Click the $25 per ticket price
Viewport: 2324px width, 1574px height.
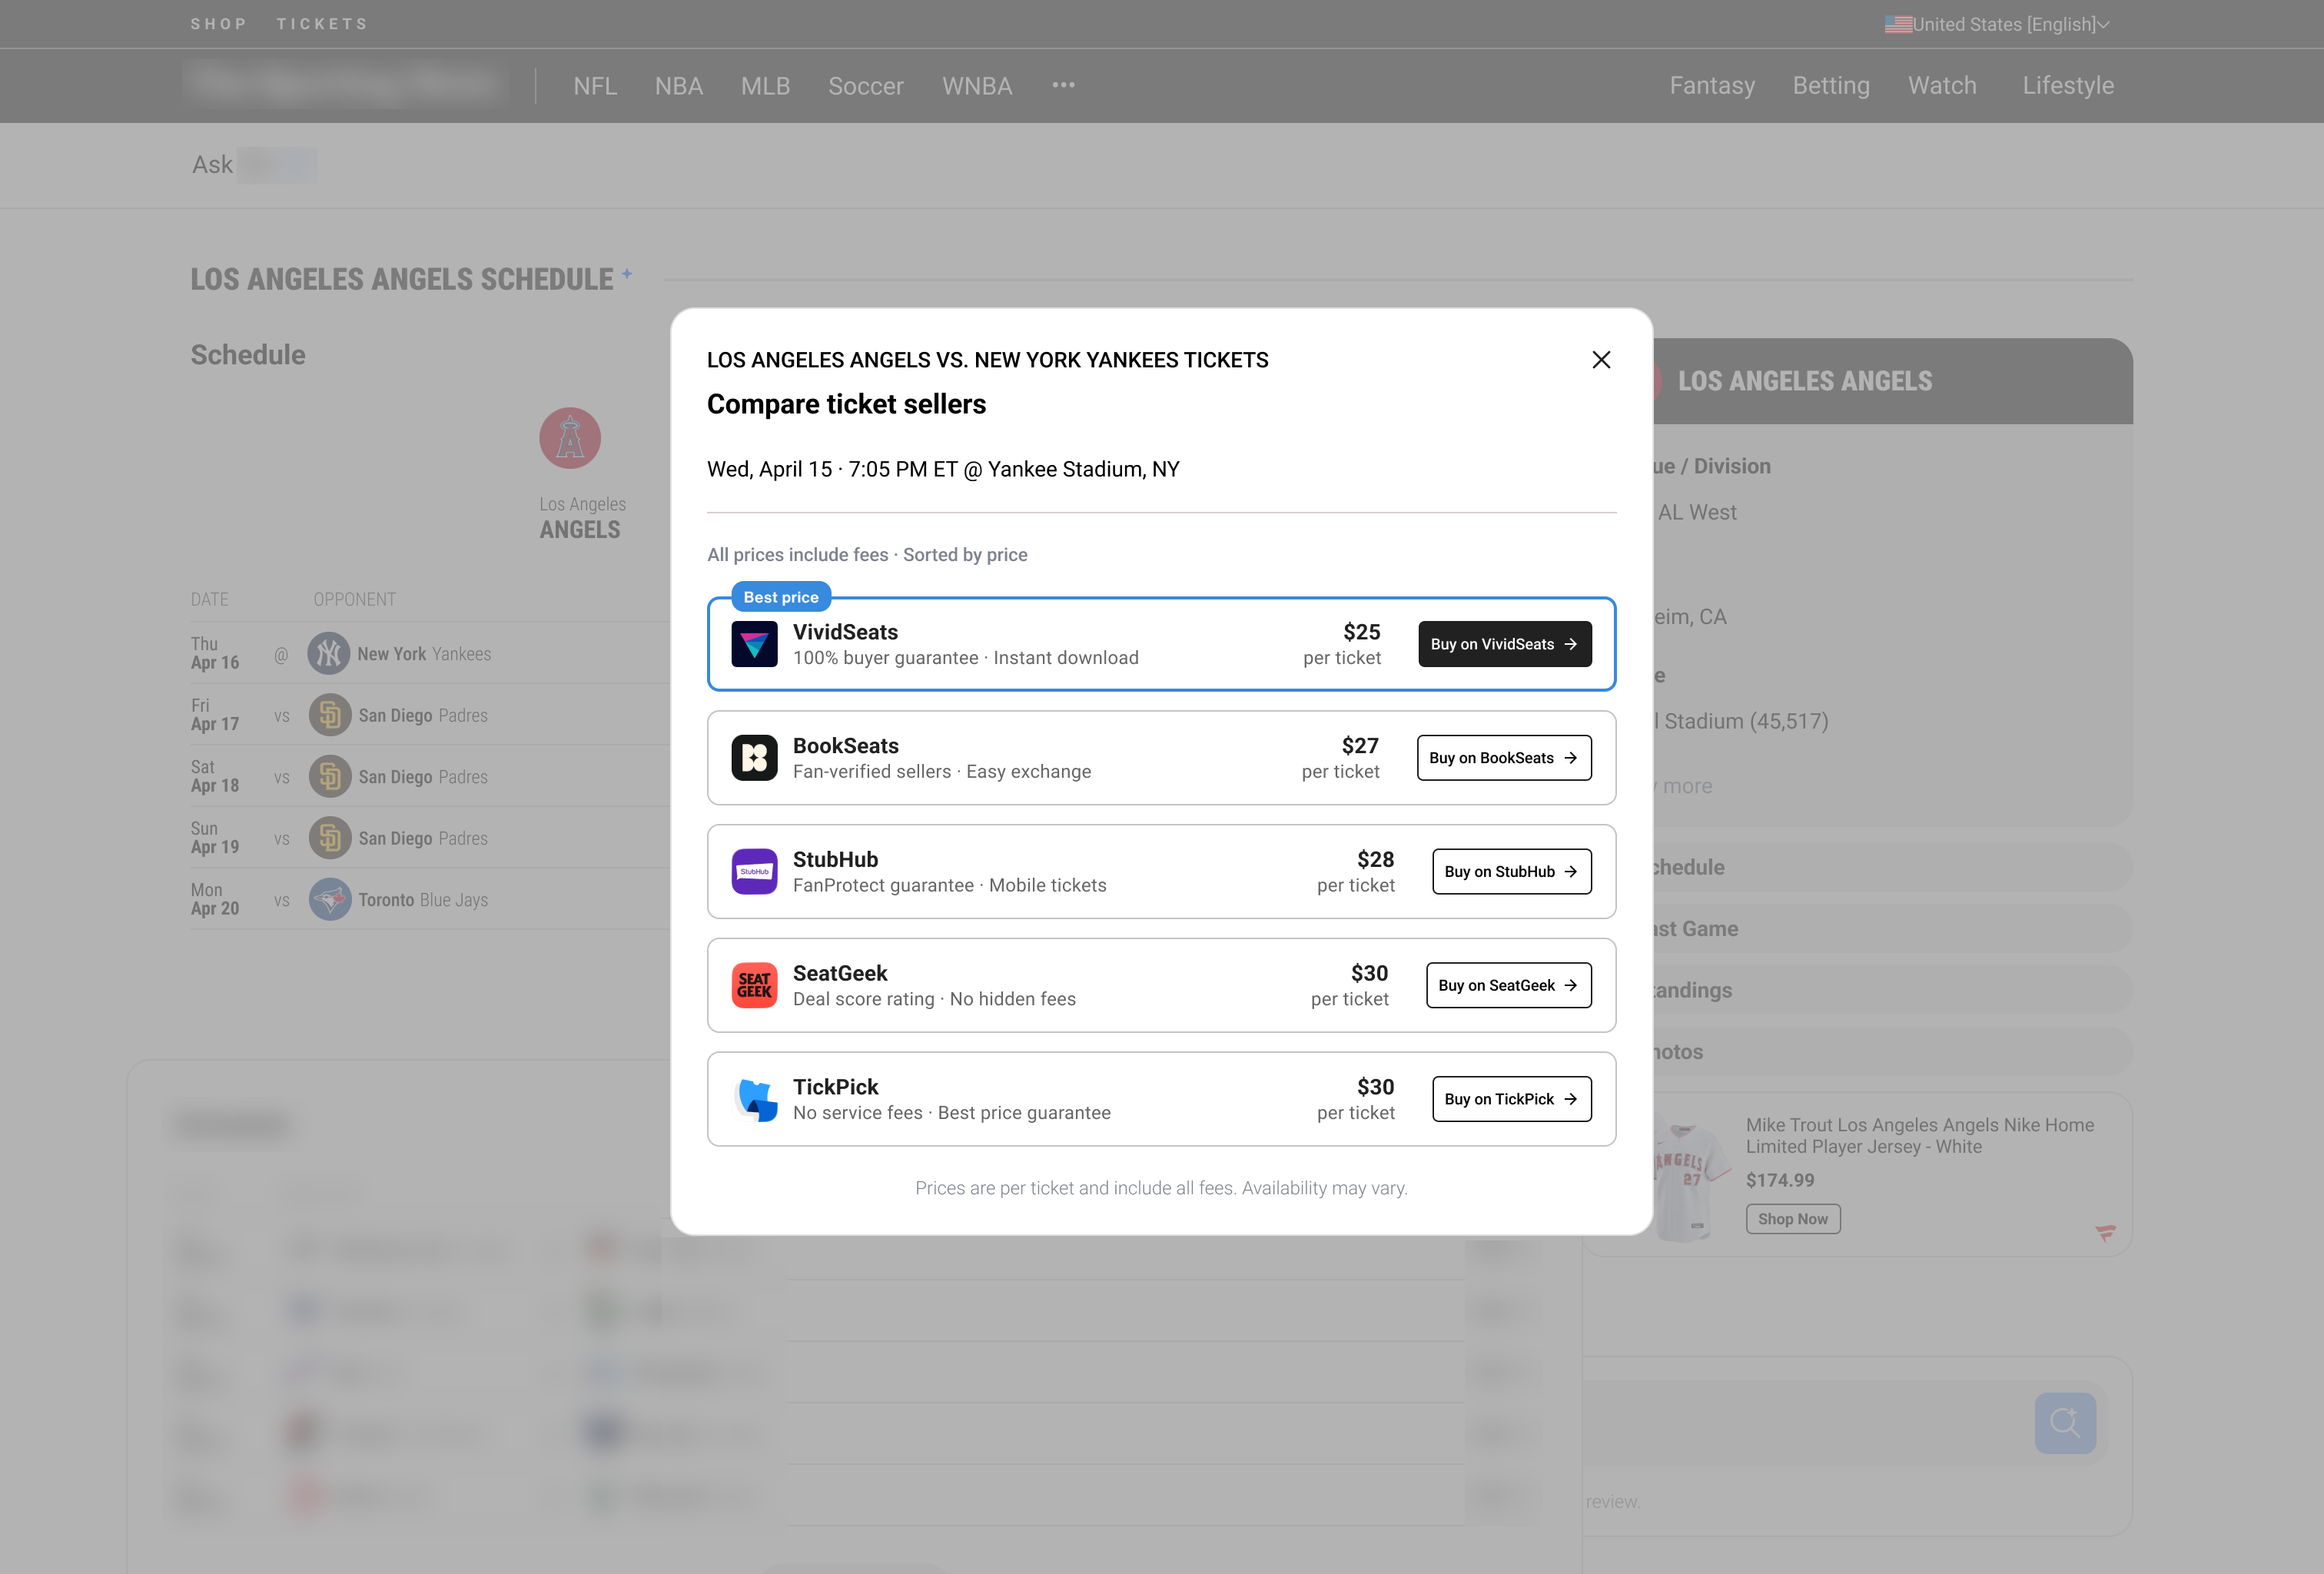pyautogui.click(x=1342, y=644)
